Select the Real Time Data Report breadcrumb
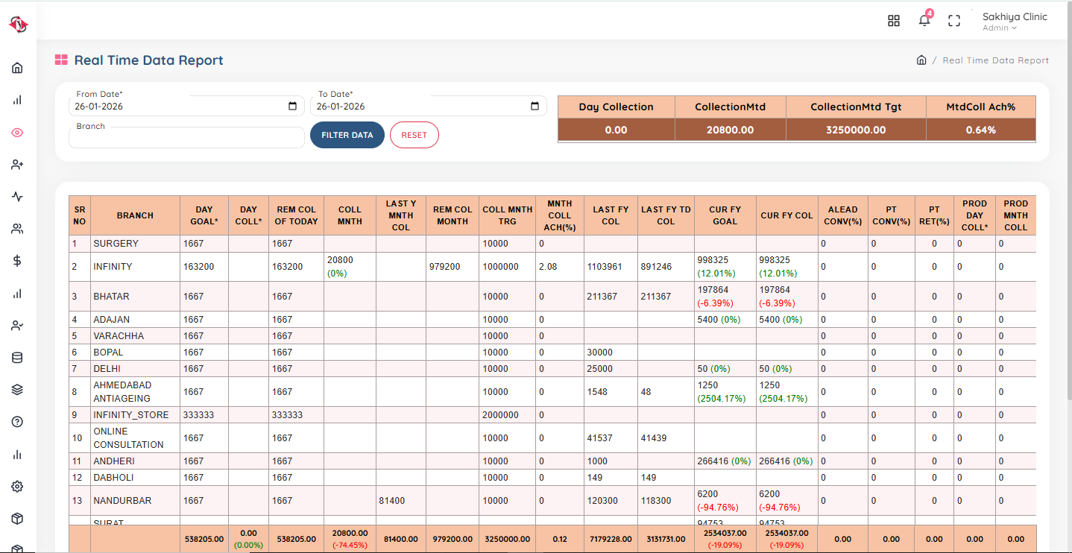1072x553 pixels. click(995, 60)
